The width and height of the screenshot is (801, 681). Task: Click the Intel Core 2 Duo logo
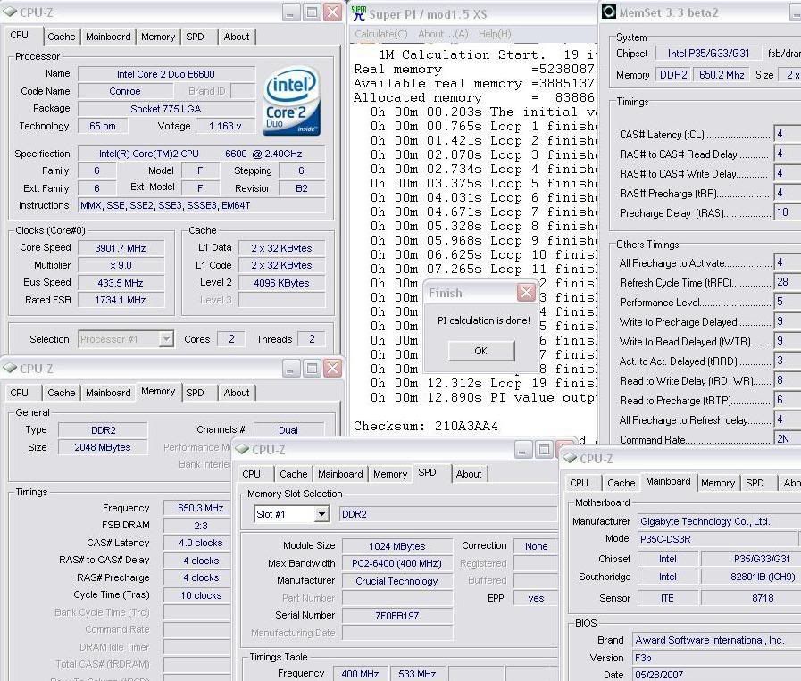pos(292,102)
